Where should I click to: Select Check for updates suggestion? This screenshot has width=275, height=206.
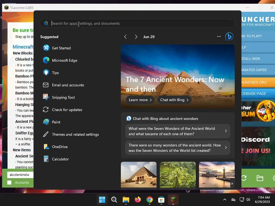62,110
